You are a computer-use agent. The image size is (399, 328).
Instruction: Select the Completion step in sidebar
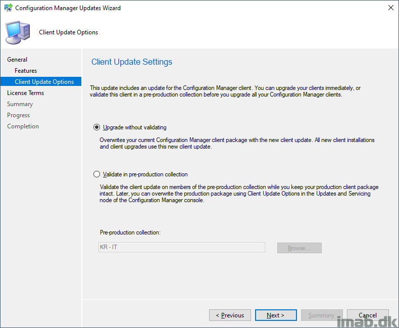[x=23, y=126]
